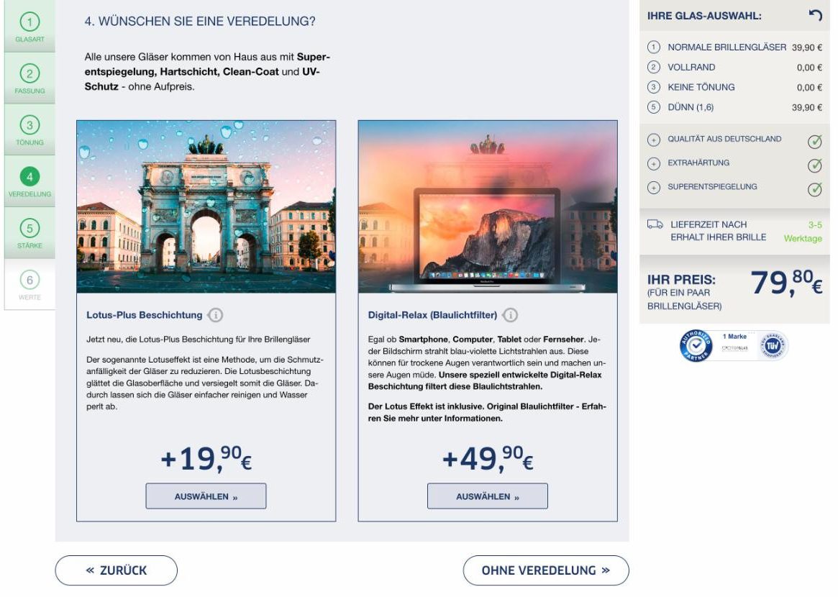Viewport: 838px width, 597px height.
Task: Click the Qualität aus Deutschland checkmark
Action: click(x=815, y=141)
